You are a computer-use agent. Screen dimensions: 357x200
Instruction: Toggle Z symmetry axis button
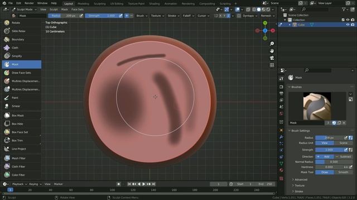click(x=228, y=16)
